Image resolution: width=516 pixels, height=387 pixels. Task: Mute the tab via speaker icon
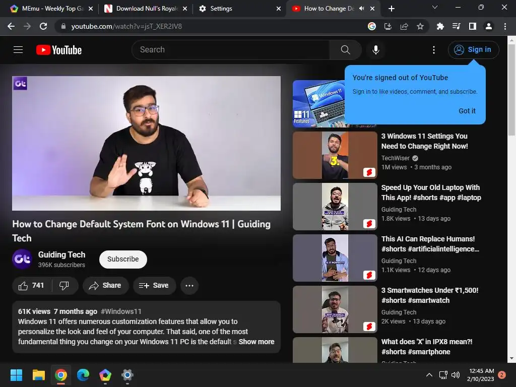point(361,9)
